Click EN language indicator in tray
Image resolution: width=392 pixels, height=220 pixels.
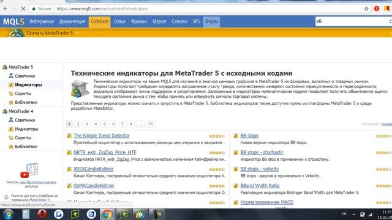coord(344,214)
